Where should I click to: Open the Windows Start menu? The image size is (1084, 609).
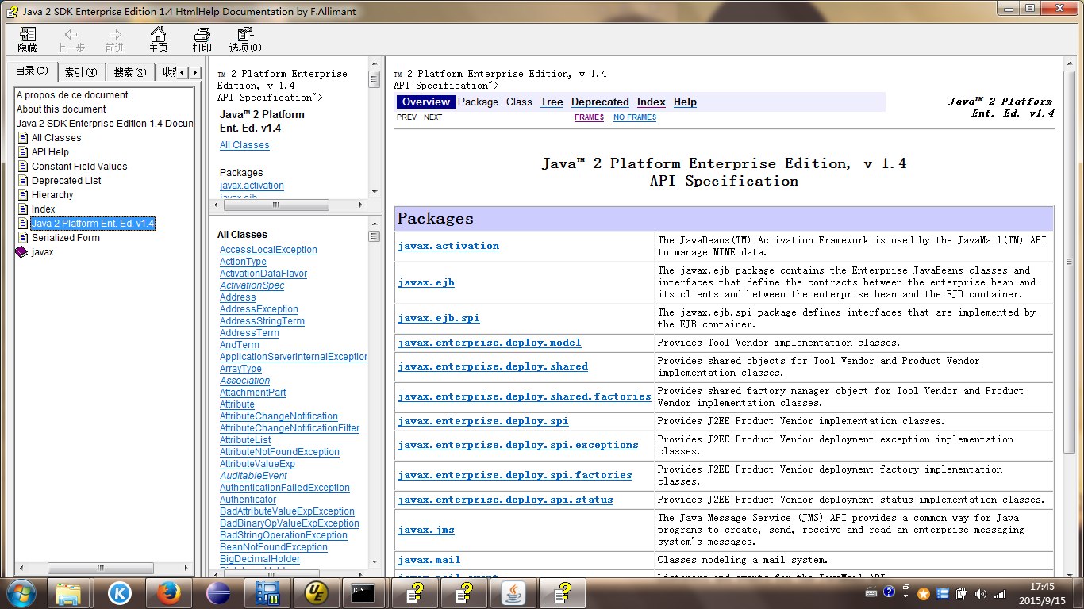coord(21,592)
